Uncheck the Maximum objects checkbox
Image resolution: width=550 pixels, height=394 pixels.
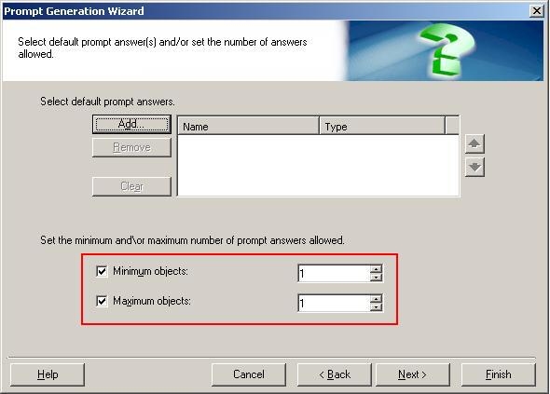[x=102, y=301]
